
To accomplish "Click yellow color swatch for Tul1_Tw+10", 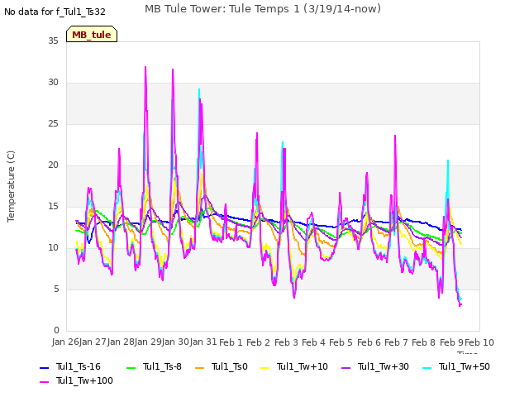I will (x=265, y=367).
